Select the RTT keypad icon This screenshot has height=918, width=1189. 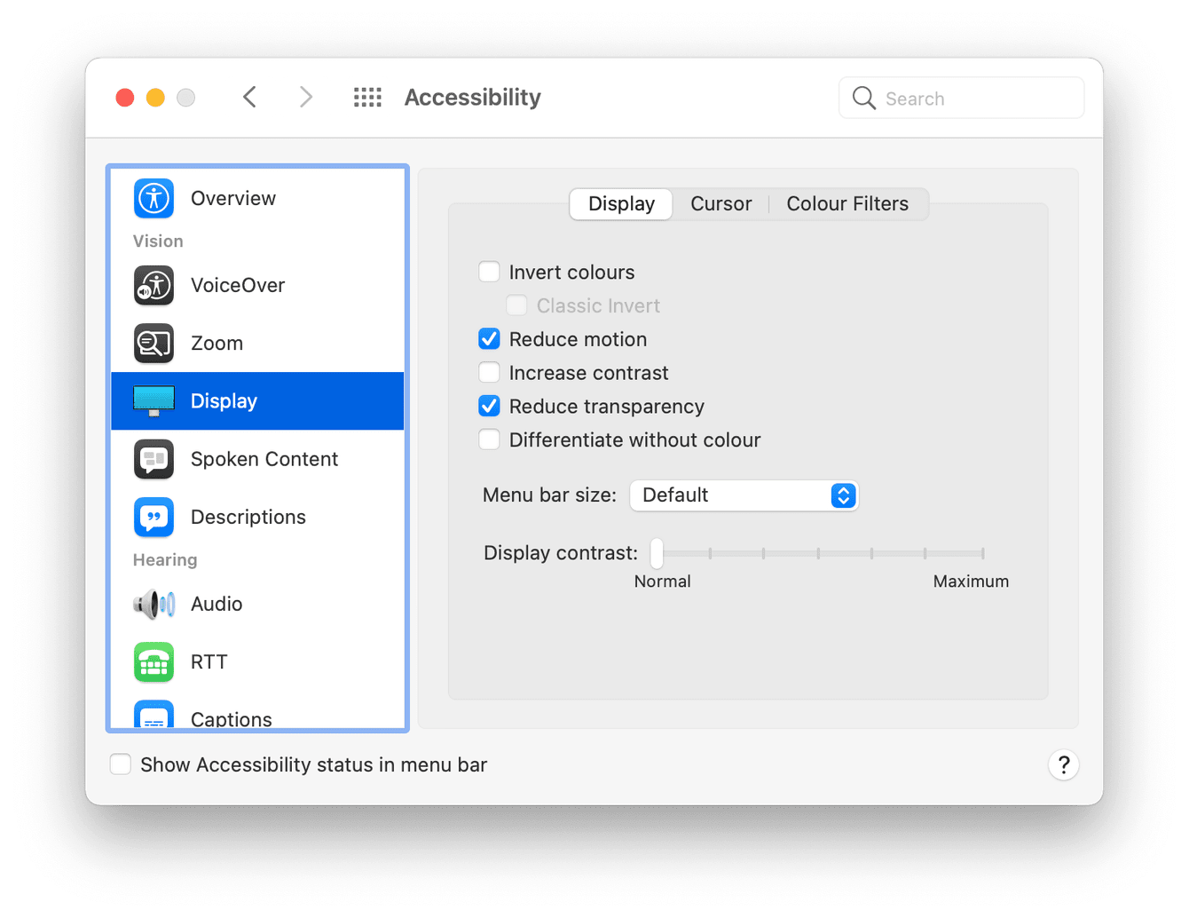point(154,661)
